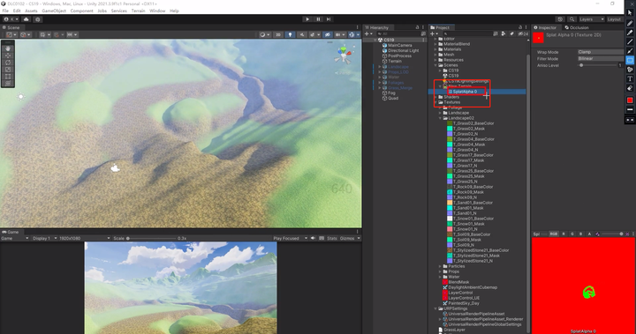Open the Display 1 dropdown

coord(44,238)
